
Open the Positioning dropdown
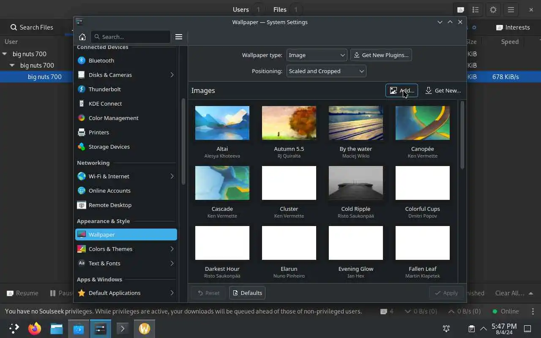(326, 71)
